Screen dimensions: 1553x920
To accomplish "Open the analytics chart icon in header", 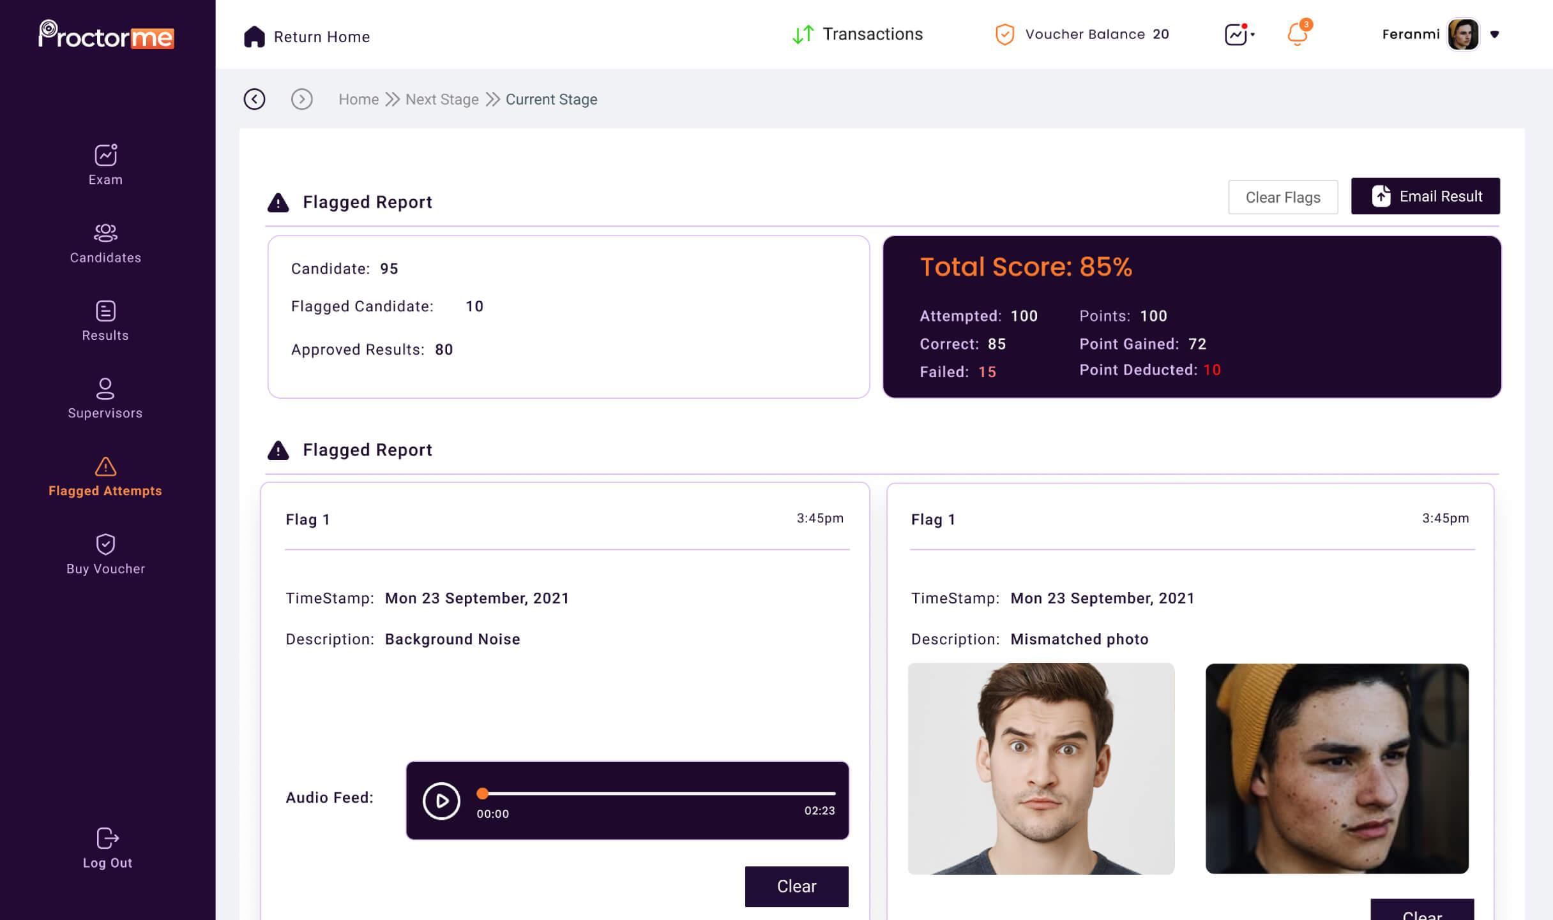I will point(1236,34).
